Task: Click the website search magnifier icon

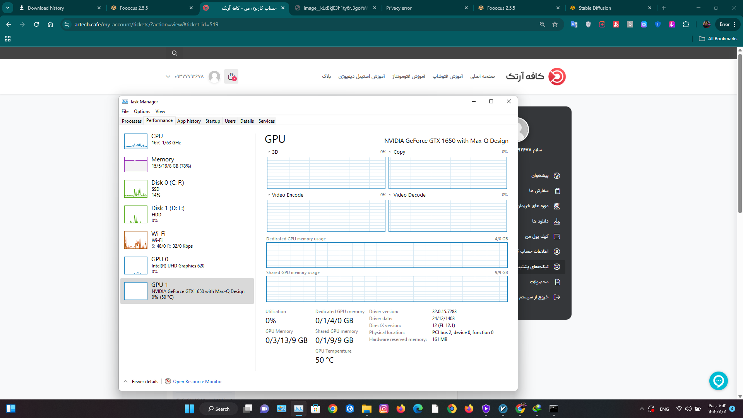Action: coord(175,53)
